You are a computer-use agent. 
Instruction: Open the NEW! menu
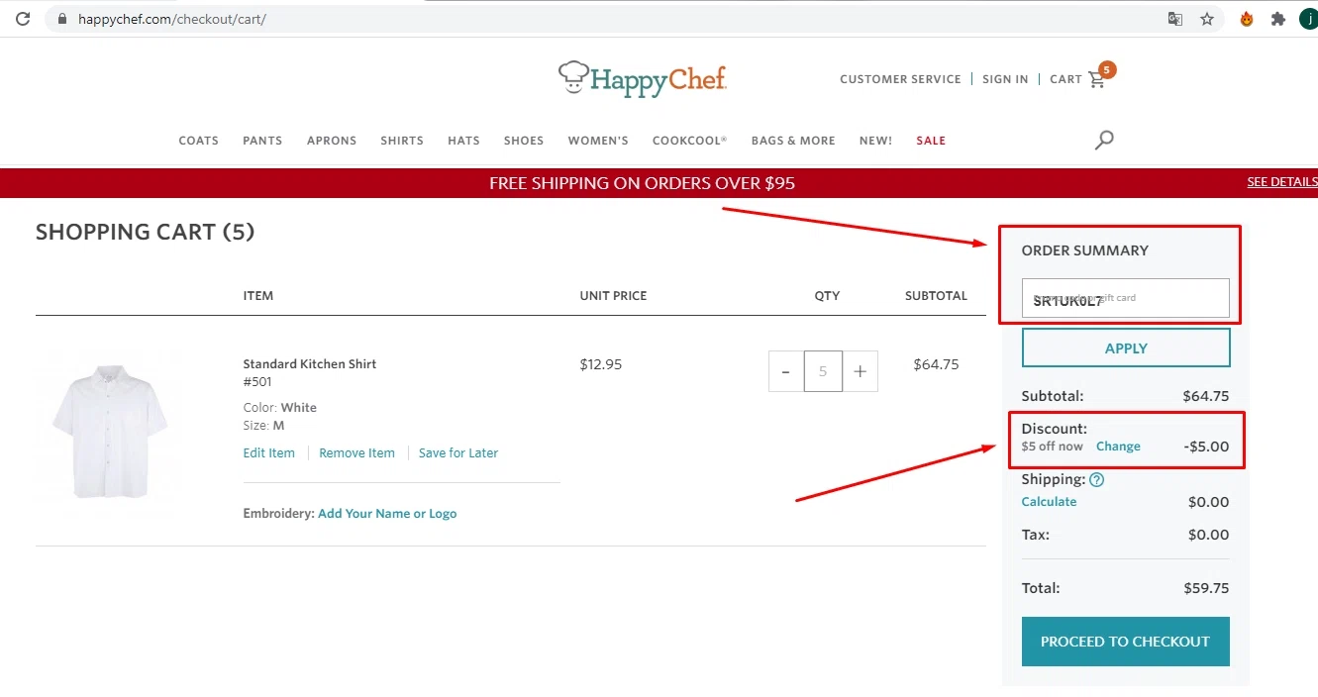click(875, 141)
